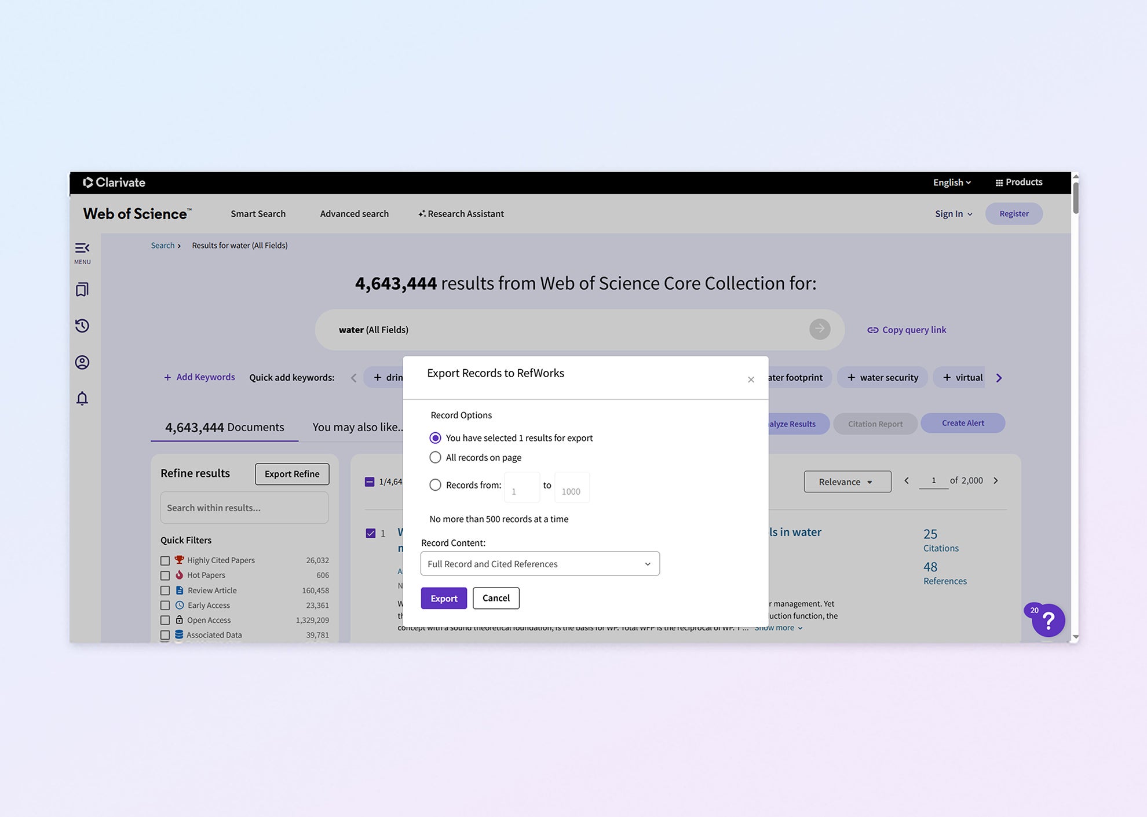This screenshot has width=1147, height=817.
Task: Select the Records from range radio button
Action: [x=435, y=485]
